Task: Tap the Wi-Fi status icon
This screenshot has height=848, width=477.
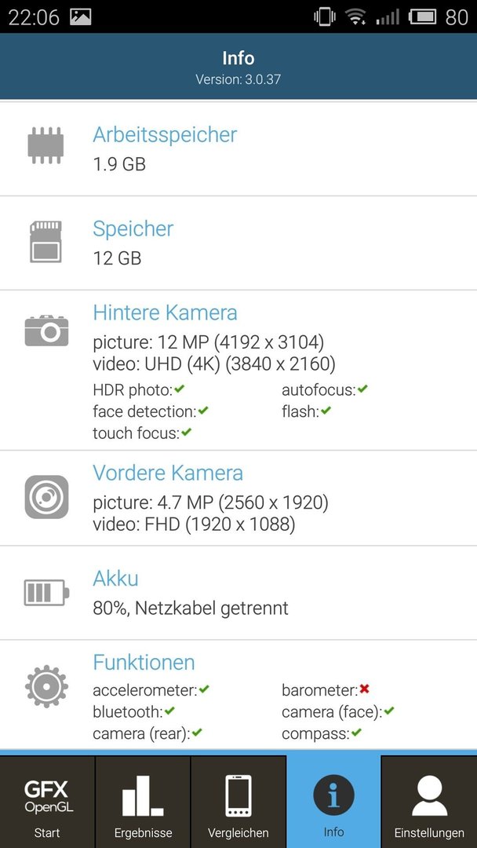Action: click(x=355, y=17)
